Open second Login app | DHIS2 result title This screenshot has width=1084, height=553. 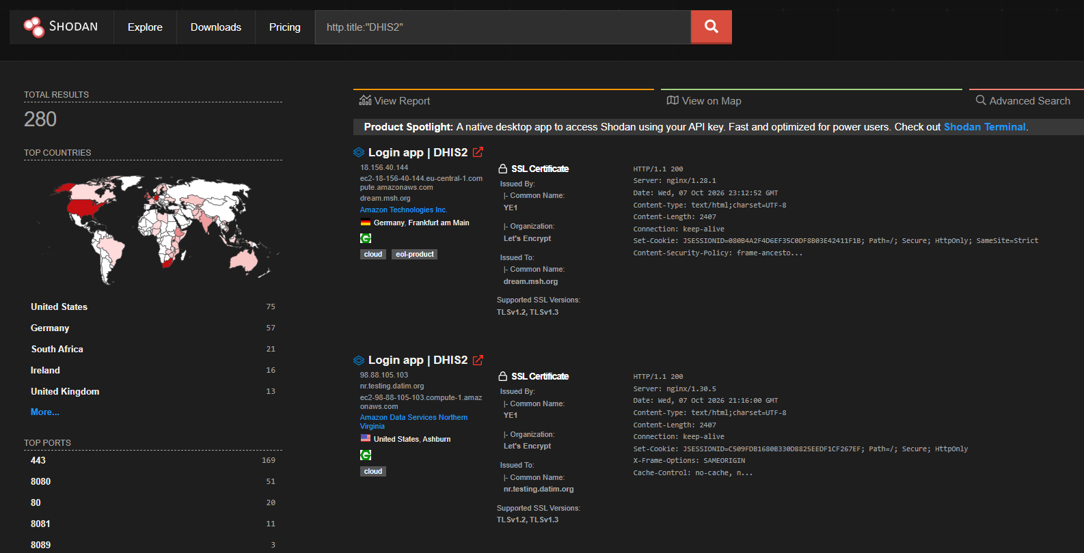pos(418,360)
